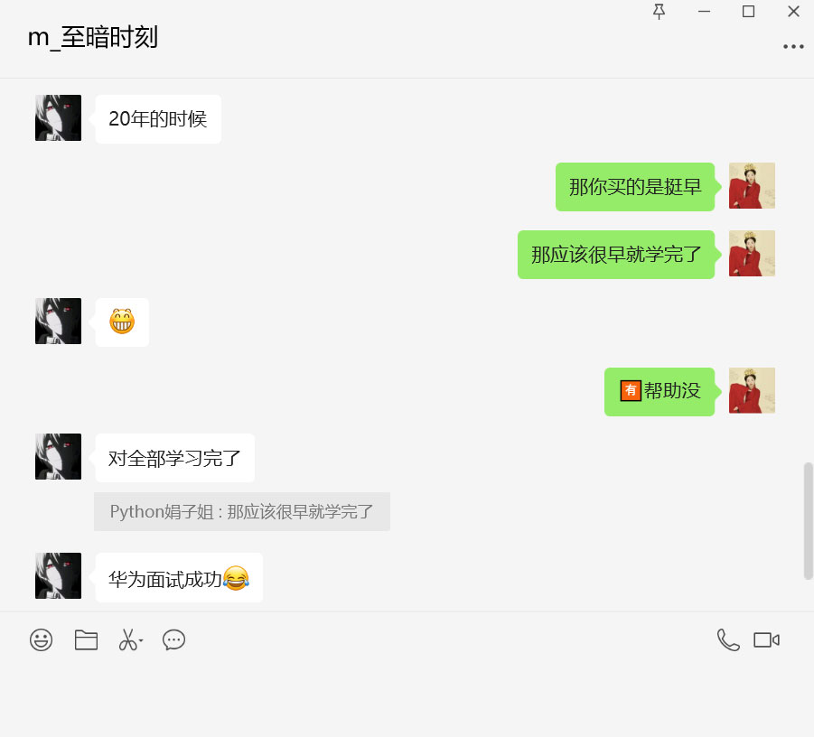Click the quoted reply from Python娟子姐
This screenshot has width=814, height=737.
coord(242,512)
